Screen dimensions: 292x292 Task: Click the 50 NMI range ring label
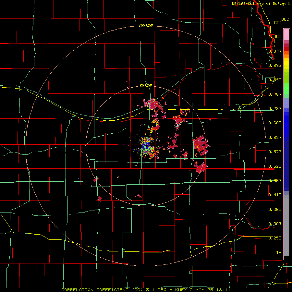tap(146, 86)
